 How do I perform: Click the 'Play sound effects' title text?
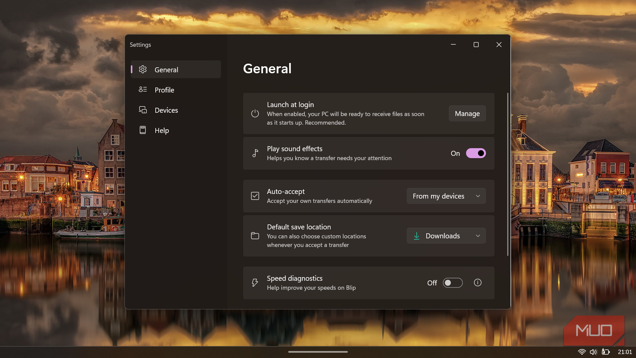click(294, 149)
